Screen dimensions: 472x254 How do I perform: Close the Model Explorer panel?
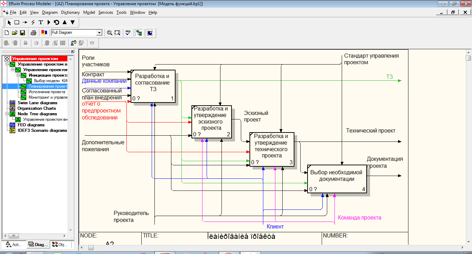72,51
